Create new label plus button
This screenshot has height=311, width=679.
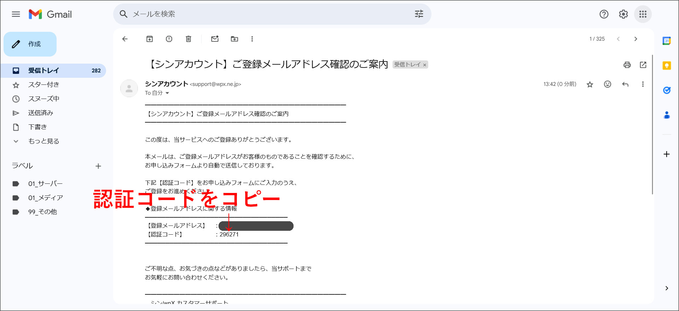(98, 166)
